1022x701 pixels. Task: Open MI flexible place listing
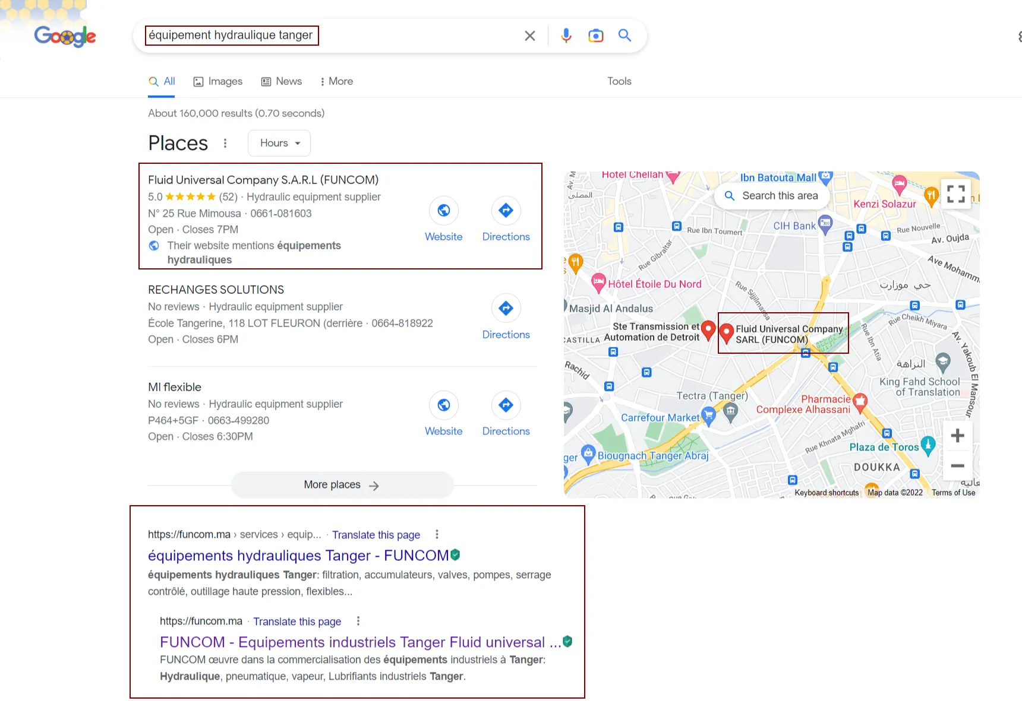(x=175, y=387)
